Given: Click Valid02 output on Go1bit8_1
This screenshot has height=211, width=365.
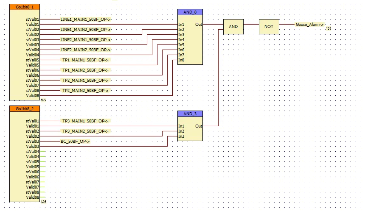Looking at the screenshot, I should click(x=33, y=35).
